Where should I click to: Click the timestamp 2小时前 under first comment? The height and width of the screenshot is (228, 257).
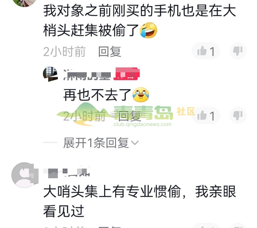click(x=65, y=51)
